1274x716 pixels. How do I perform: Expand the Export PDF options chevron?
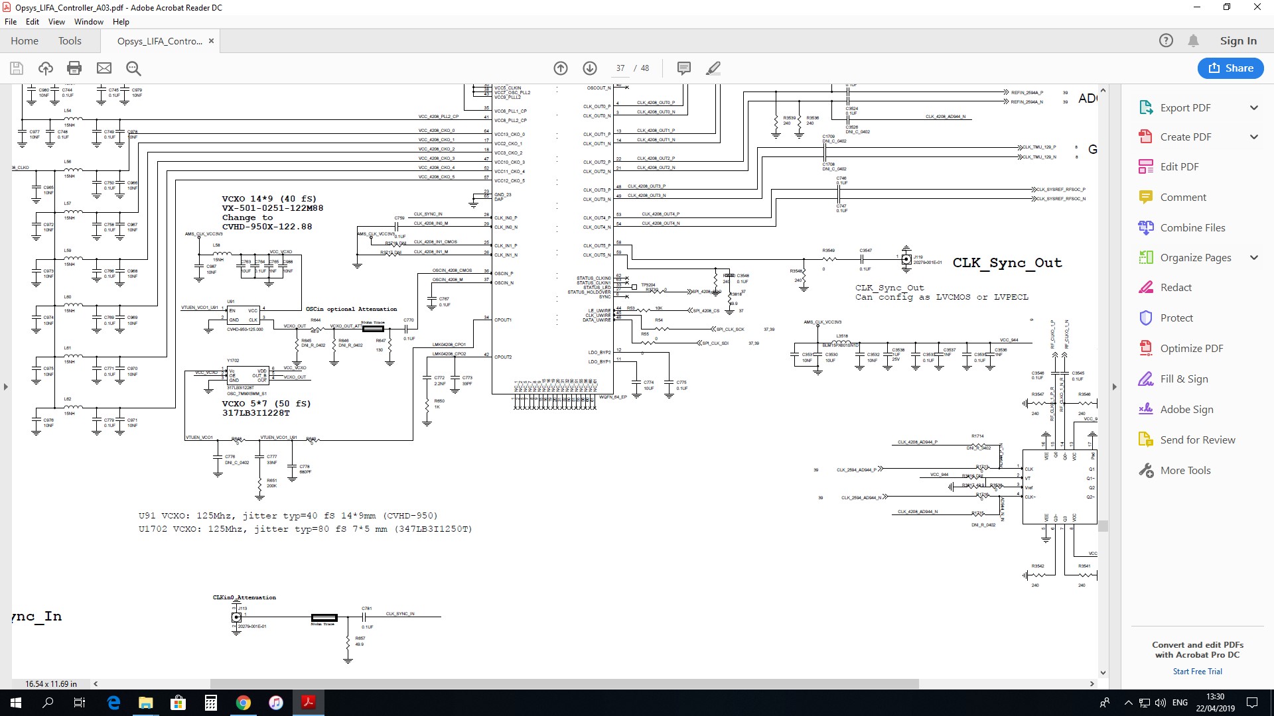pyautogui.click(x=1254, y=108)
